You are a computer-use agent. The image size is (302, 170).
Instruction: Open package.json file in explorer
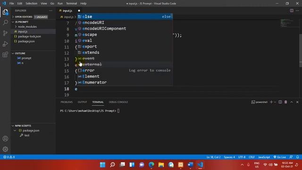tap(26, 41)
